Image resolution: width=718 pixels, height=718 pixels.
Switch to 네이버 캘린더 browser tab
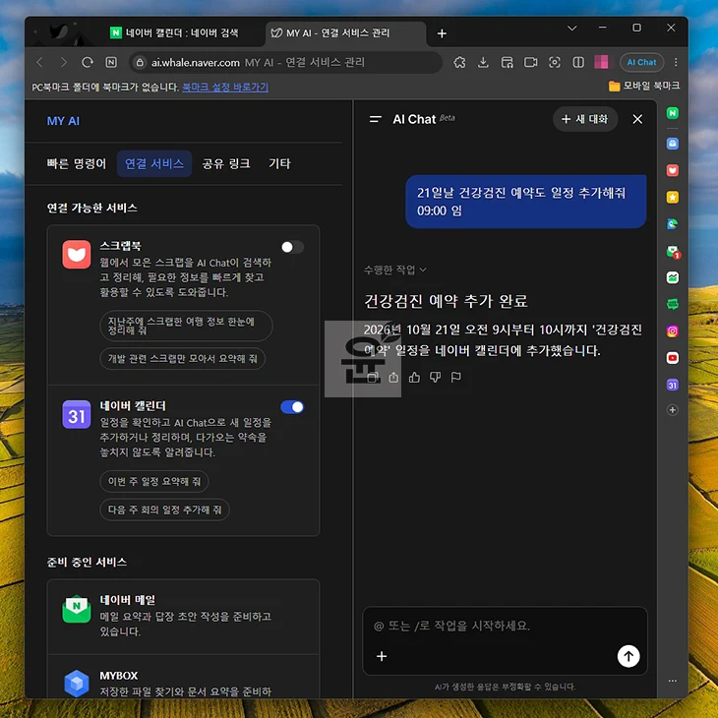click(x=180, y=33)
